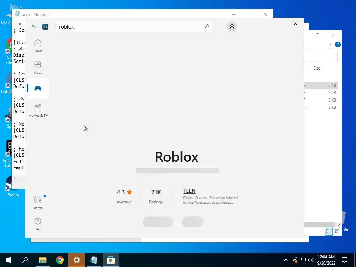
Task: Click the orange rating star icon
Action: 129,192
